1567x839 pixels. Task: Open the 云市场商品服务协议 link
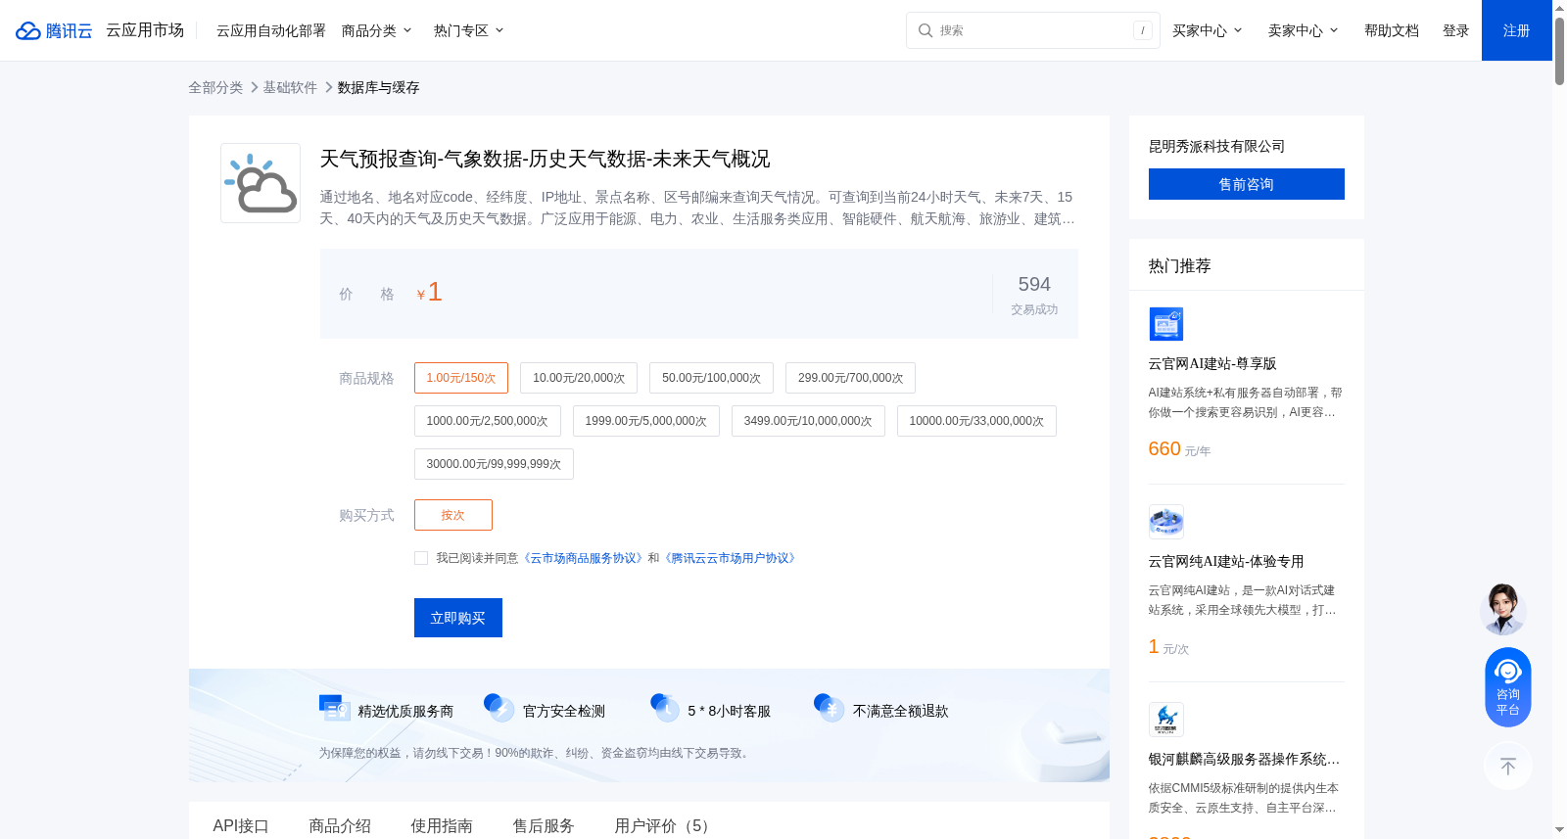(583, 558)
